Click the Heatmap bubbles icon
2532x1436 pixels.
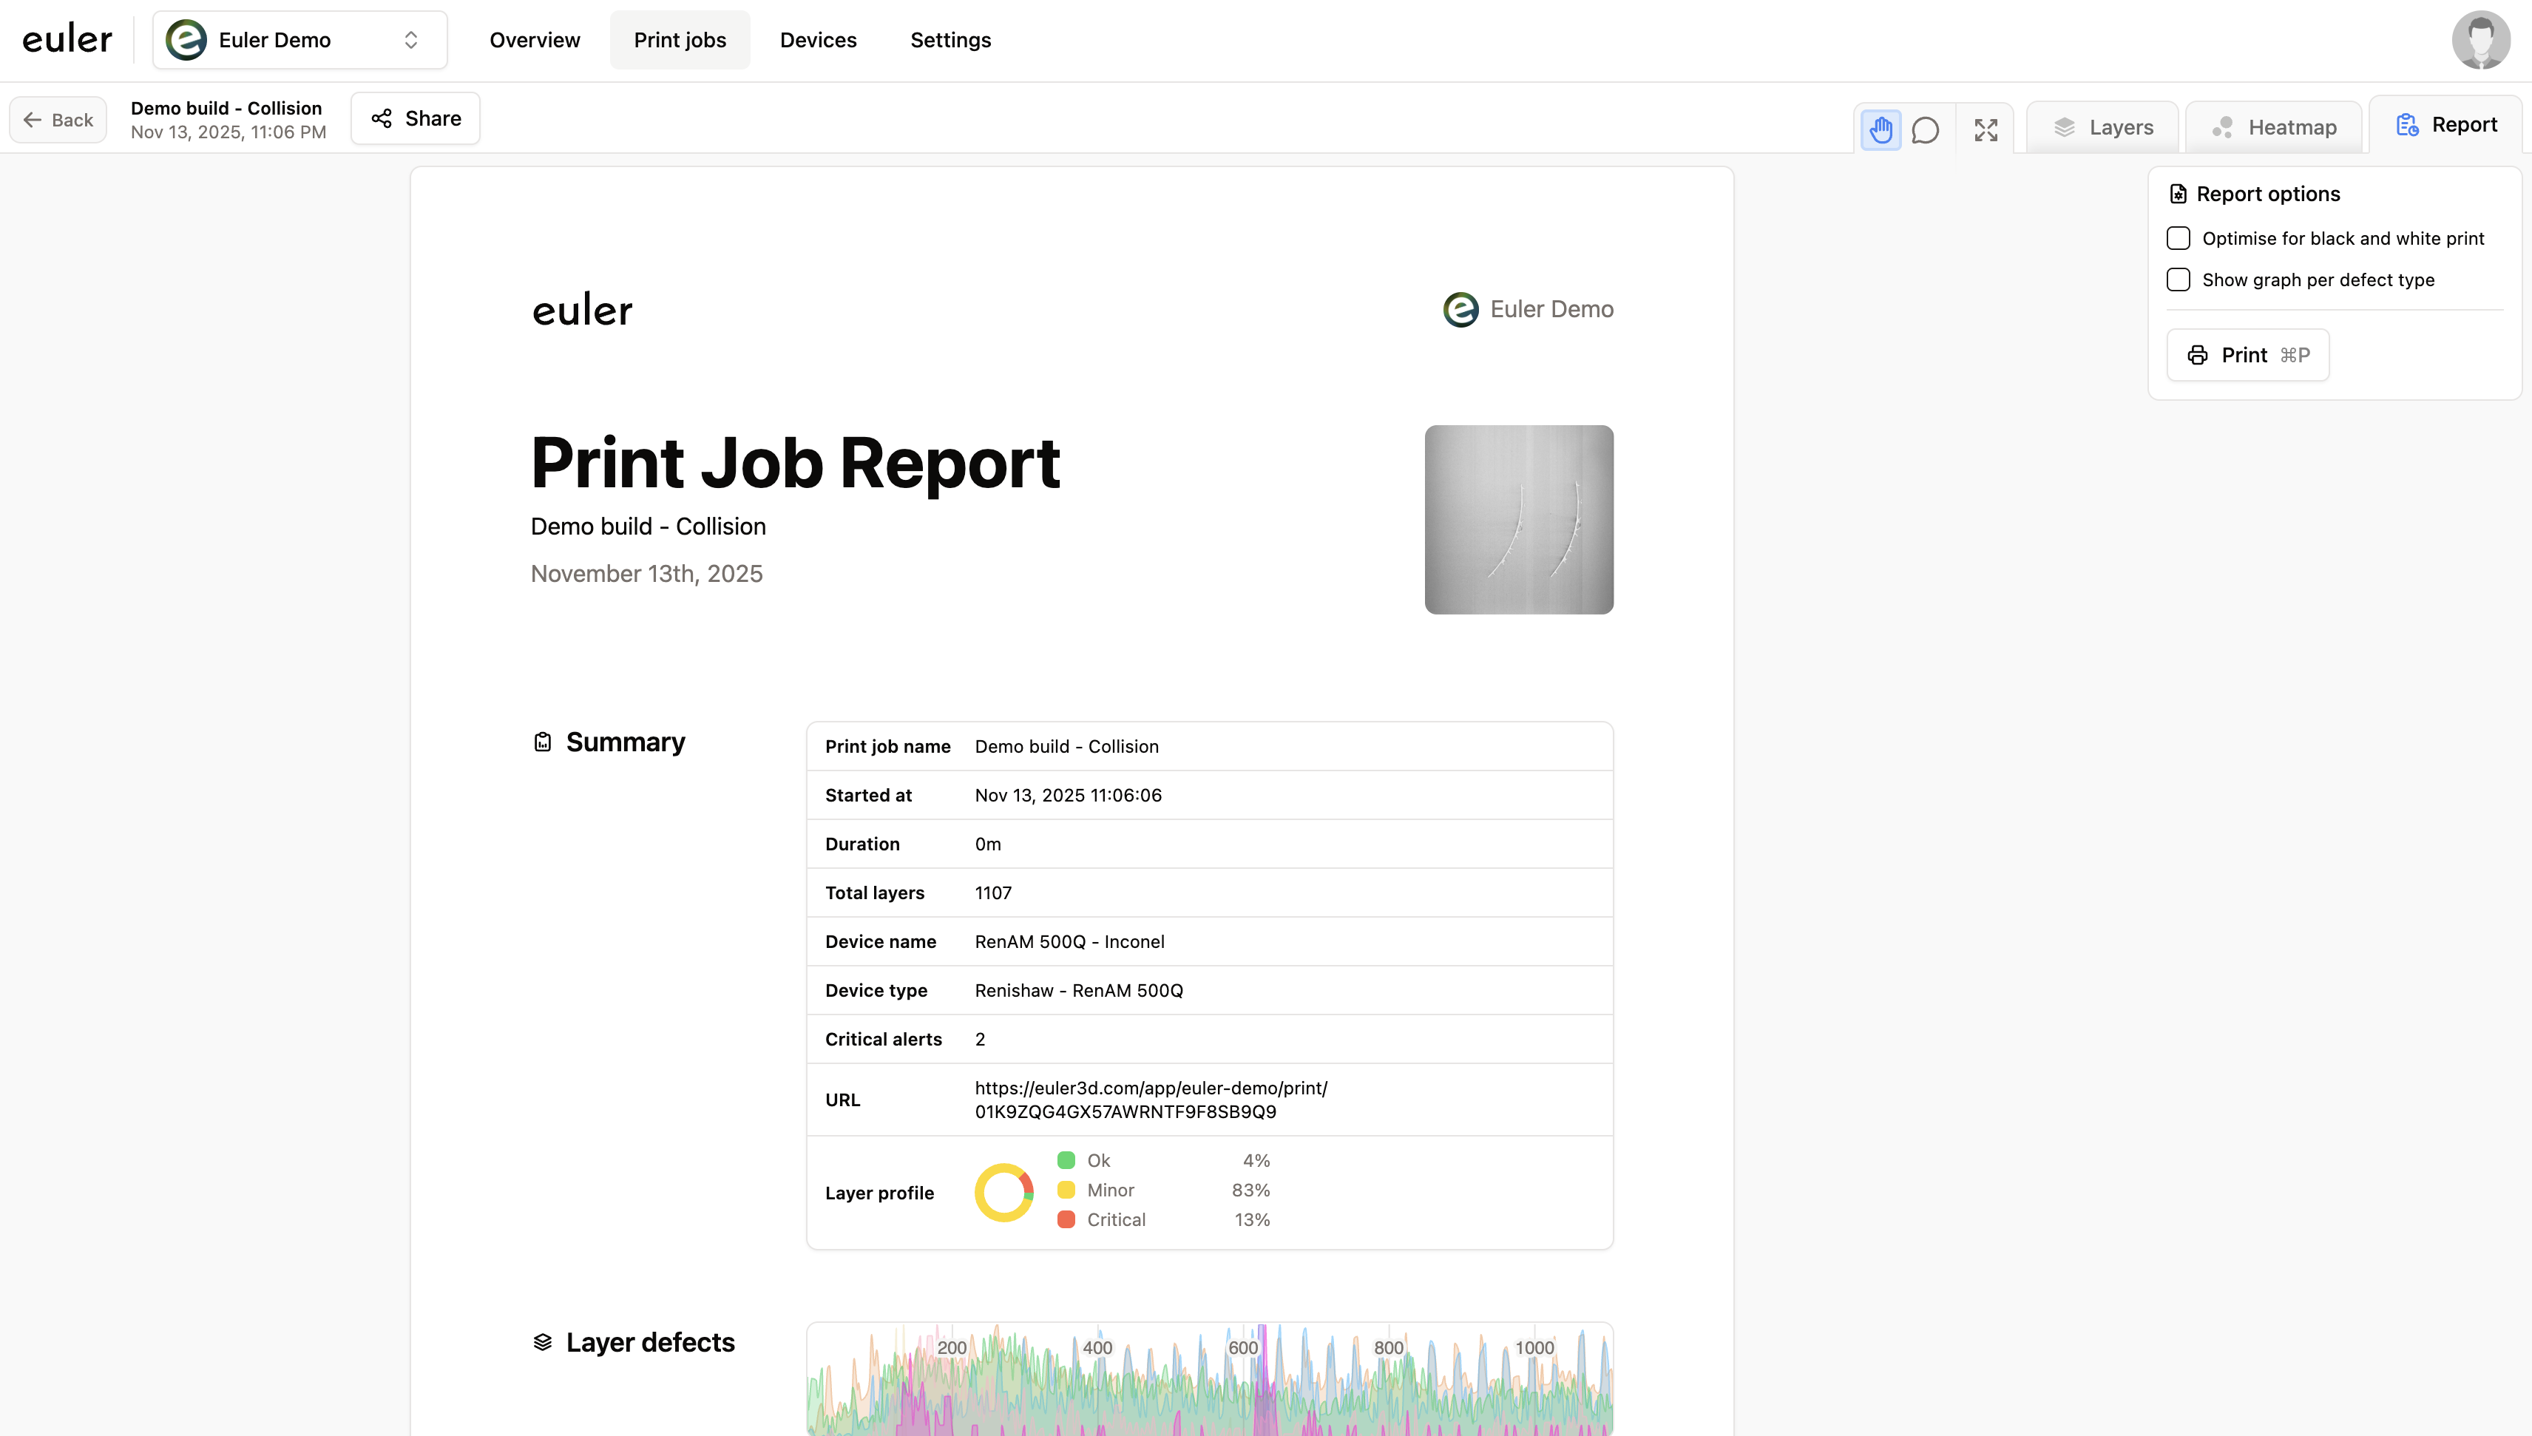pos(2224,126)
